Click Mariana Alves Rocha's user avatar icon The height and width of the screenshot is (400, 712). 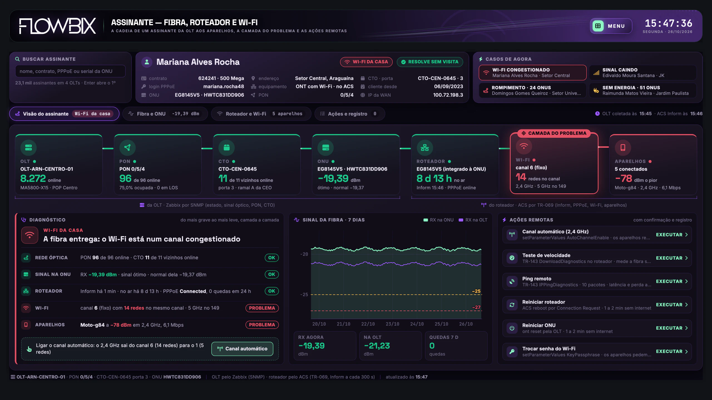click(147, 62)
